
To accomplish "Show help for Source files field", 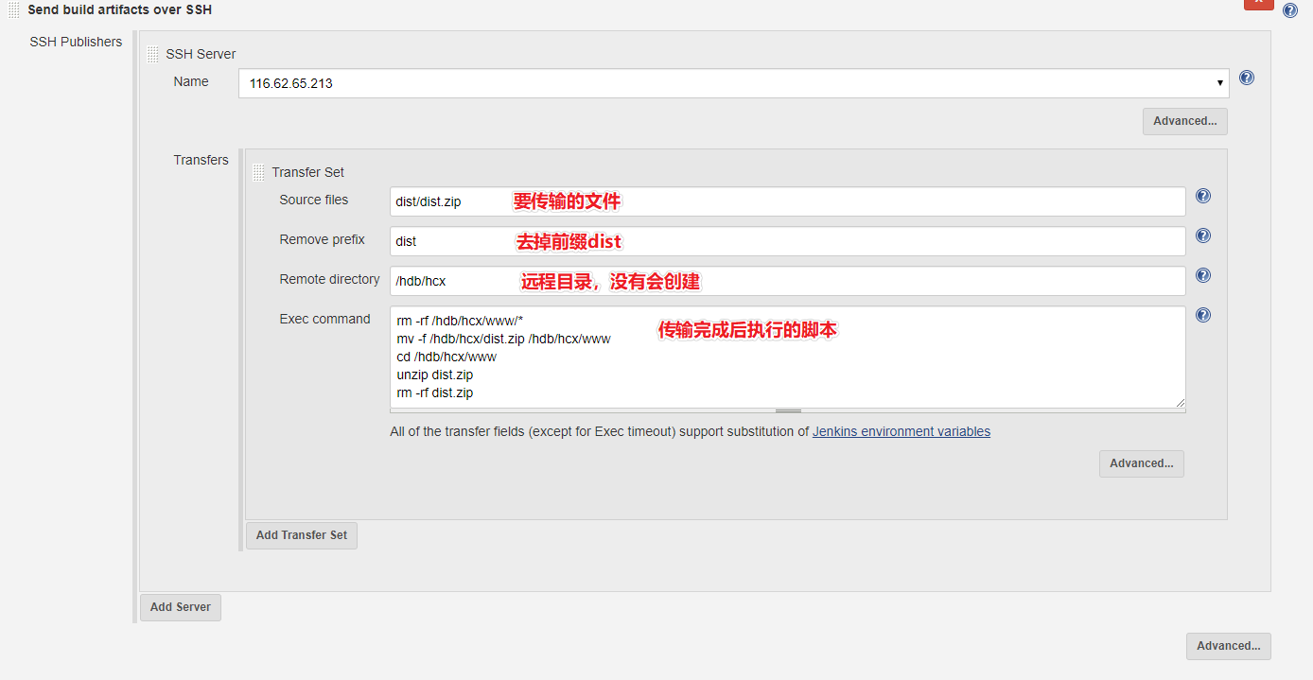I will (x=1203, y=196).
